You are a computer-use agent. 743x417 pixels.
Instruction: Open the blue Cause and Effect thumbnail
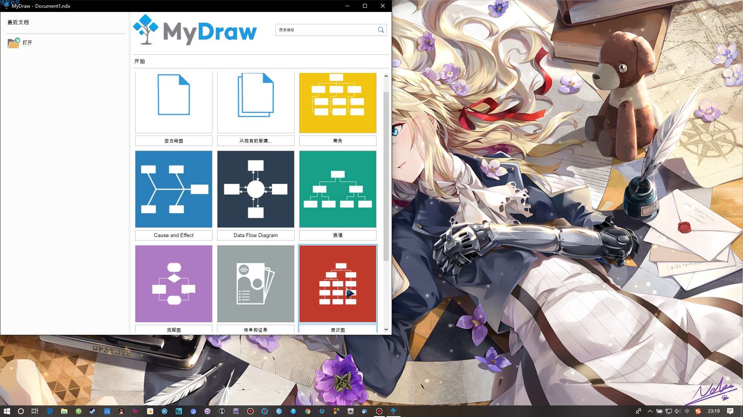point(174,189)
